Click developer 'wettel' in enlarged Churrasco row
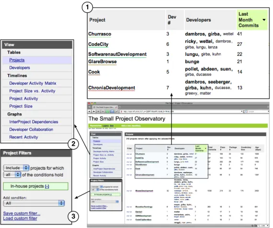This screenshot has height=228, width=273. (228, 34)
